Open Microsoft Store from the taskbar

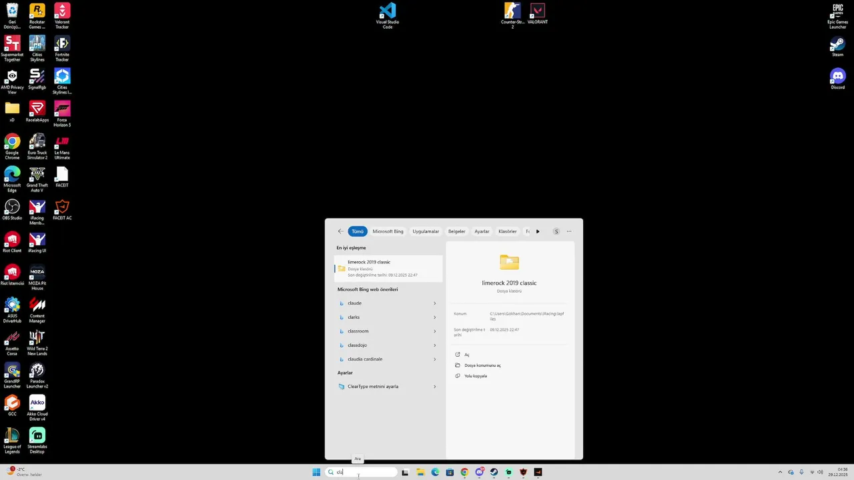tap(450, 472)
